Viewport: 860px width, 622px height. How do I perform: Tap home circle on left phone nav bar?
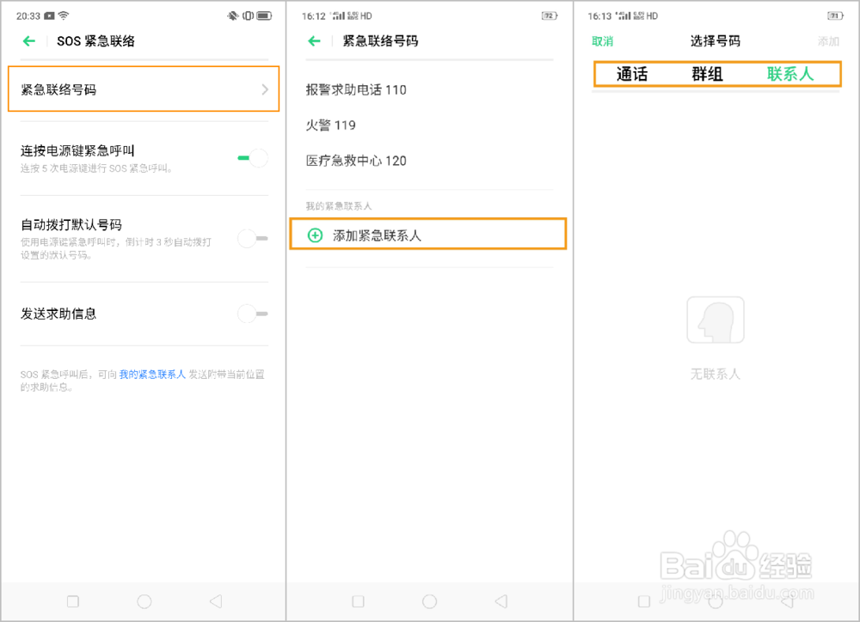coord(144,601)
